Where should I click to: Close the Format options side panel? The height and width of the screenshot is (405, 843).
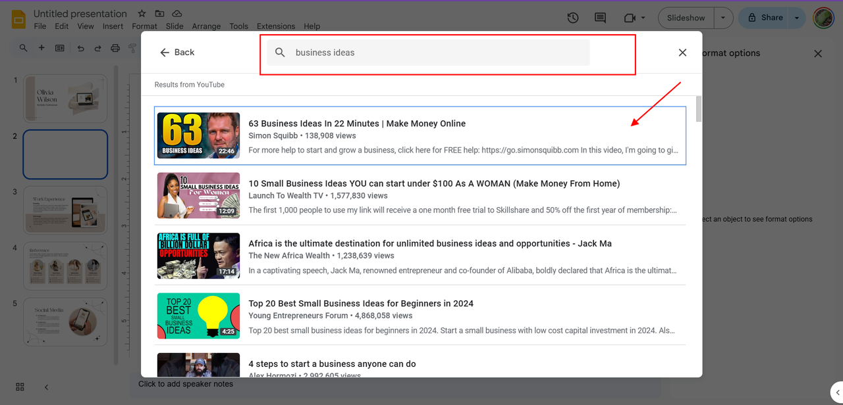click(x=818, y=53)
